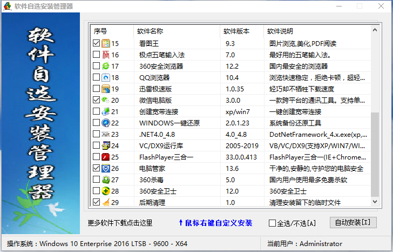Click the 软件说明 column header
Screen dimensions: 393x252
[317, 31]
